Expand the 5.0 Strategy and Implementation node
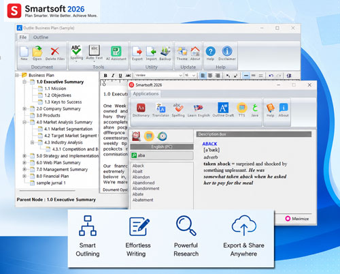 coord(24,156)
